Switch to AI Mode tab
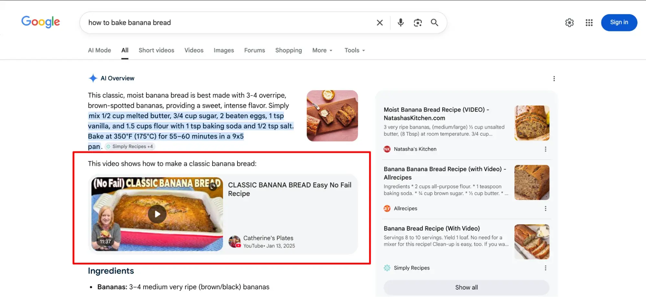Screen dimensions: 646x297 [x=100, y=50]
